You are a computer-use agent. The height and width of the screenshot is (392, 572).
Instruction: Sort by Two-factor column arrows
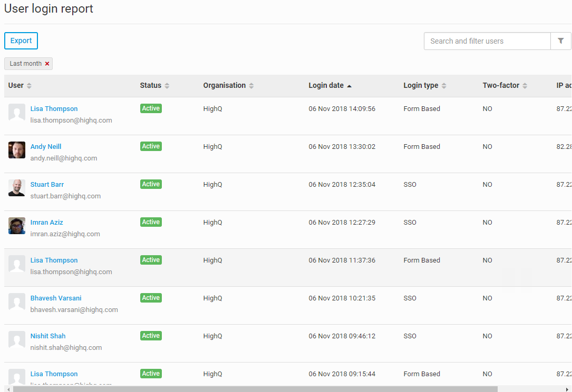[525, 86]
